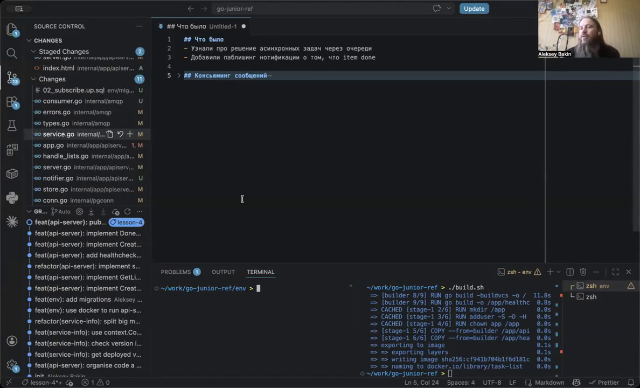
Task: Open the new terminal launch profile dropdown
Action: [x=559, y=272]
